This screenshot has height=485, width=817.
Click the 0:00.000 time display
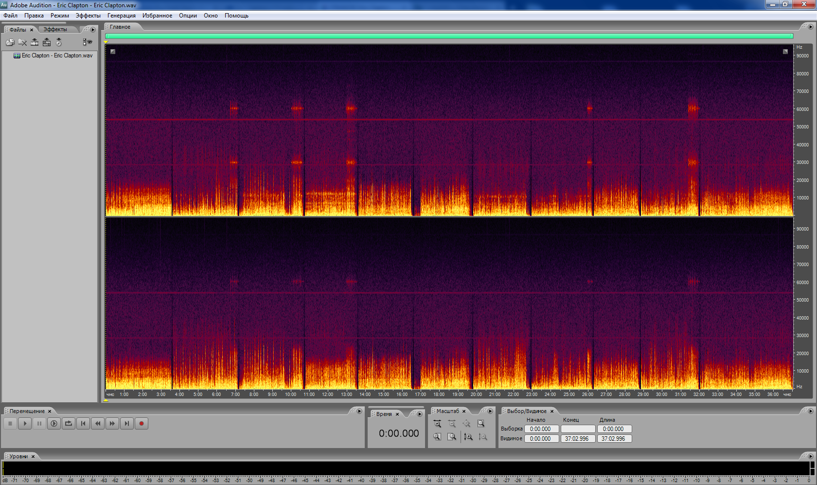[399, 433]
